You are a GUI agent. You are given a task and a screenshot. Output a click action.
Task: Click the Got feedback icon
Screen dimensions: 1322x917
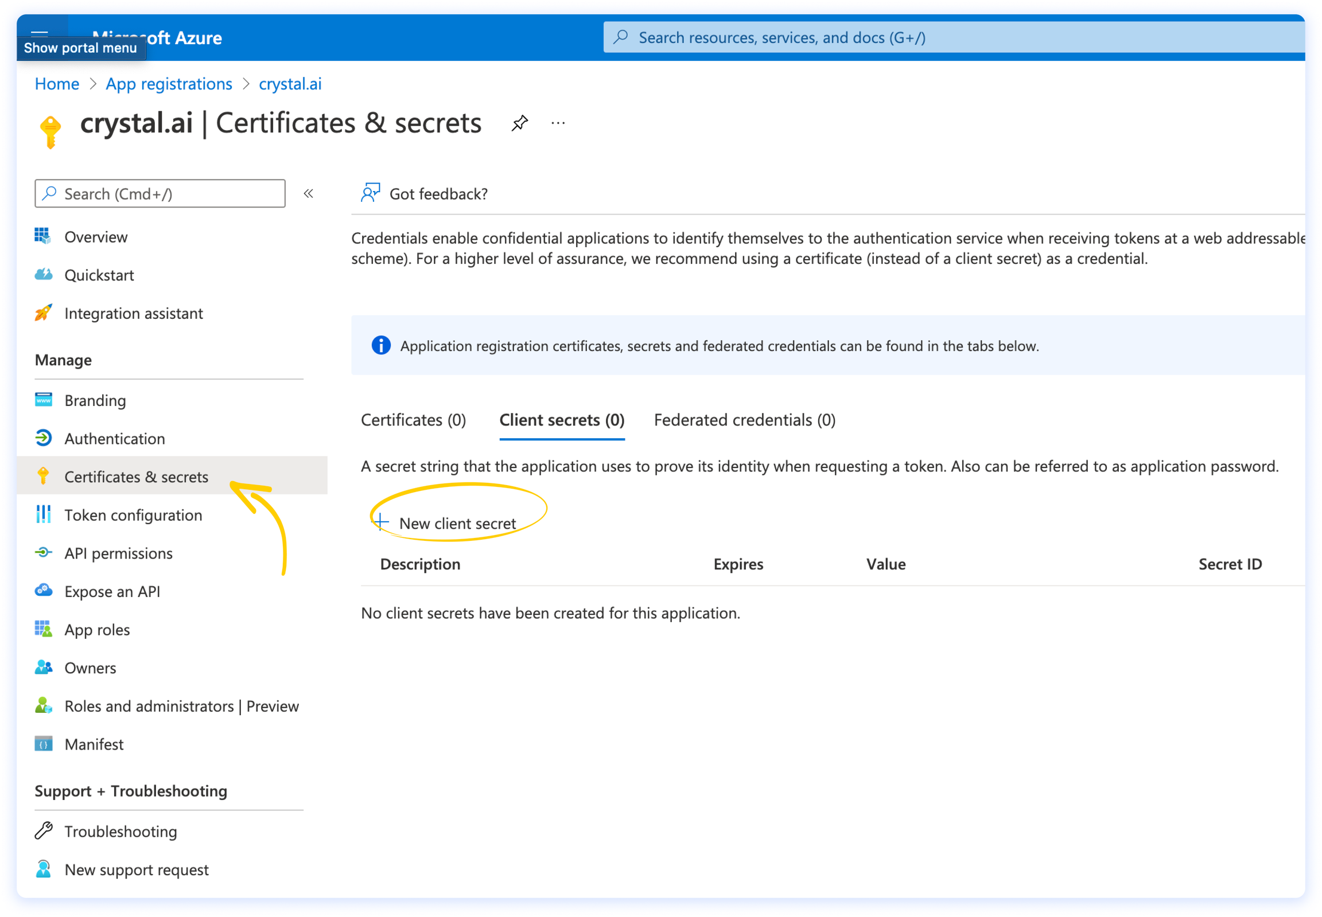pos(370,193)
